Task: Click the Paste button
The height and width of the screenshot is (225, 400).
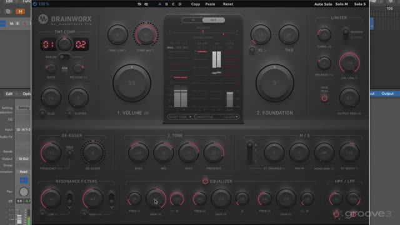Action: click(210, 4)
